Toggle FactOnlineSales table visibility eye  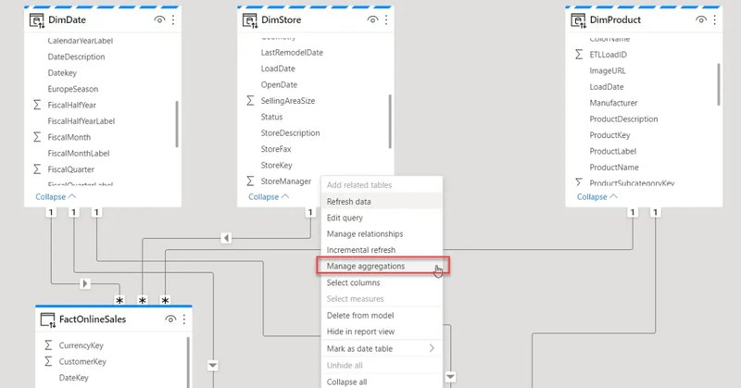(x=170, y=319)
